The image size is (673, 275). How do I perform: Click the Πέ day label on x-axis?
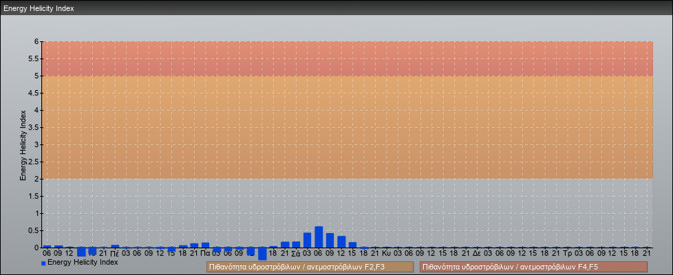(x=115, y=254)
